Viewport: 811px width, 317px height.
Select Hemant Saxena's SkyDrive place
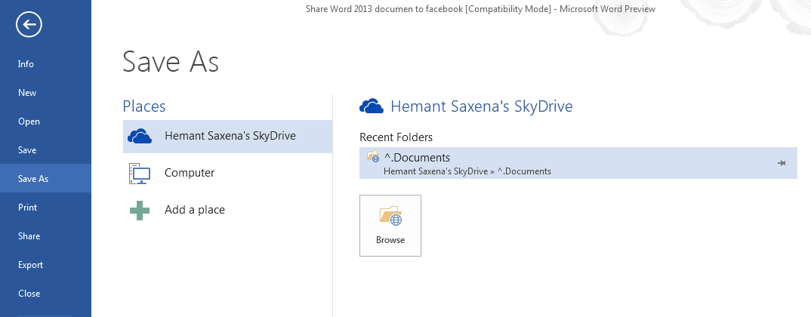[227, 137]
